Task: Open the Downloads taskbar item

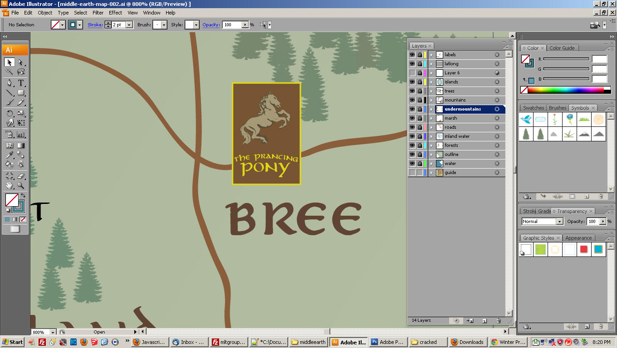Action: click(x=467, y=342)
